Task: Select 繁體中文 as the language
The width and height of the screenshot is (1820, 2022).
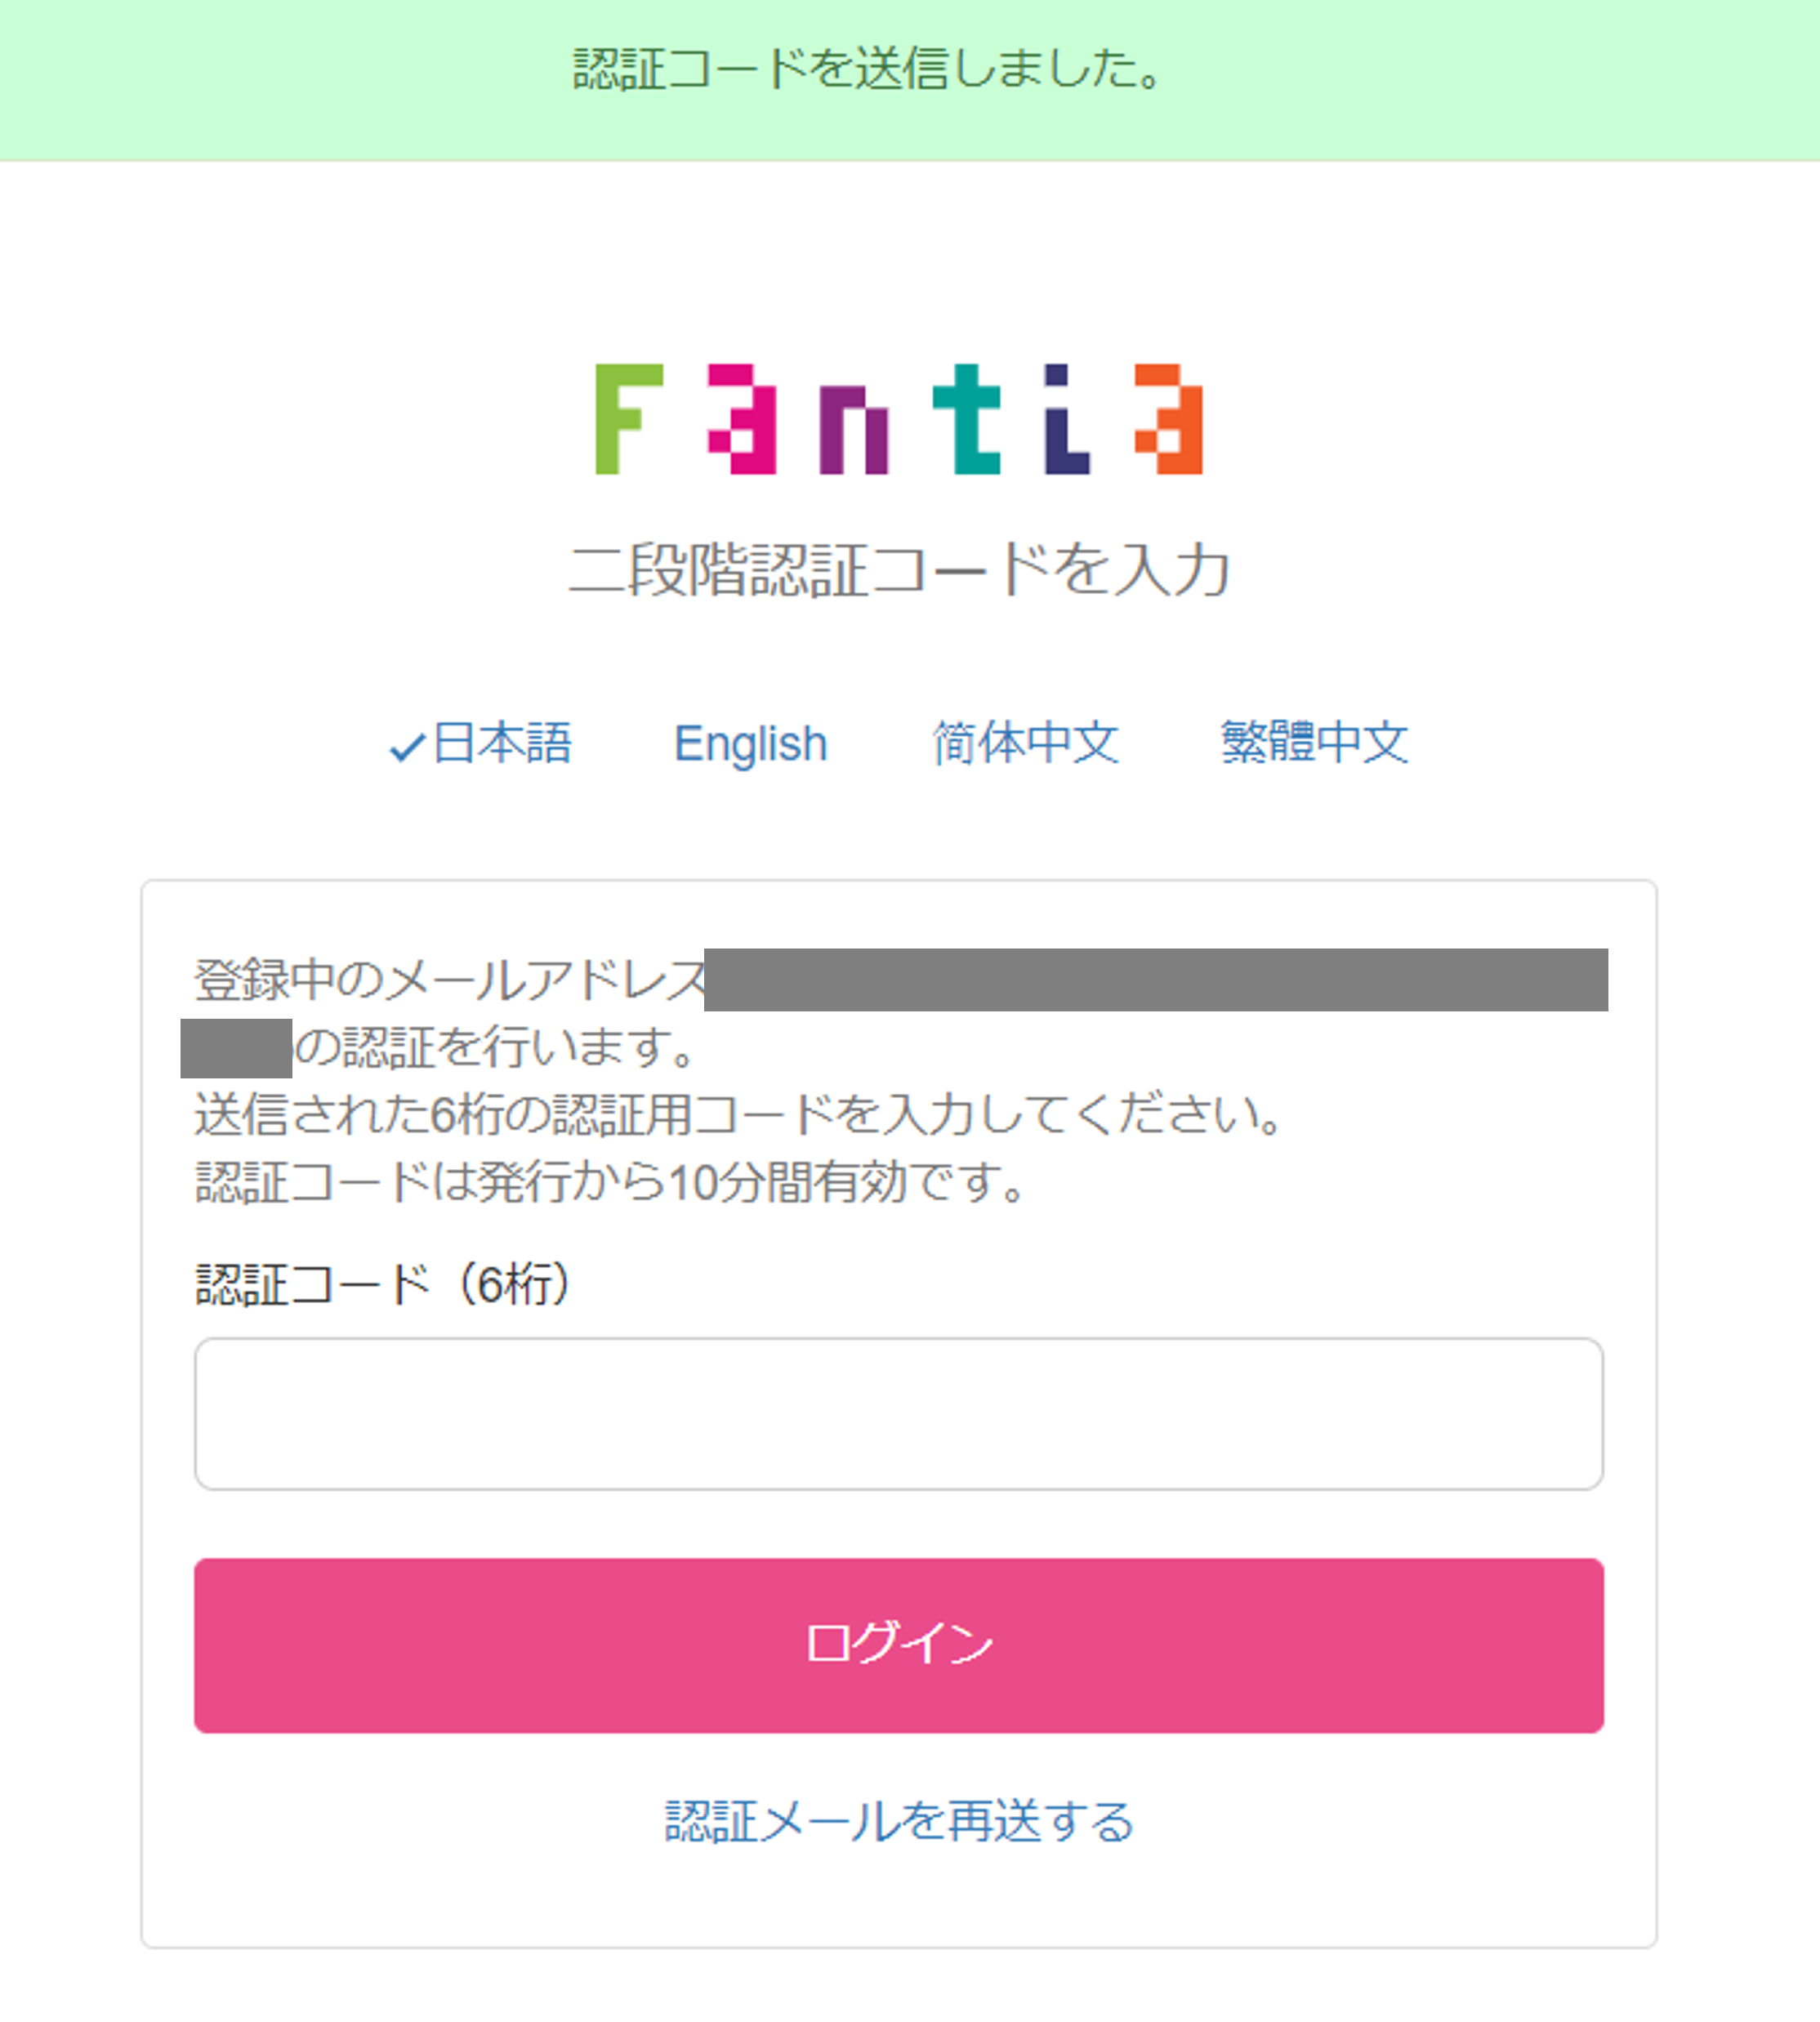Action: pyautogui.click(x=1313, y=743)
